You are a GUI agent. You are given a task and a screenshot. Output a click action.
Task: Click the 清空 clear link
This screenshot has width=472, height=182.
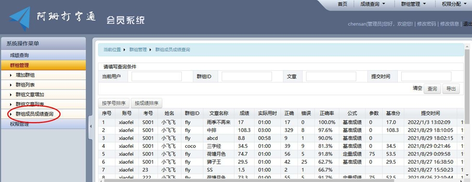click(418, 89)
